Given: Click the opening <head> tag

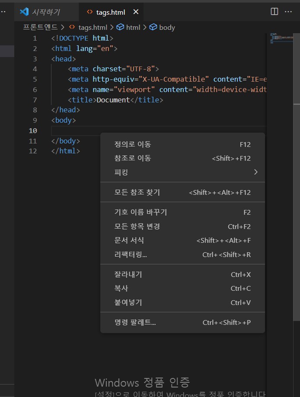Looking at the screenshot, I should click(64, 59).
